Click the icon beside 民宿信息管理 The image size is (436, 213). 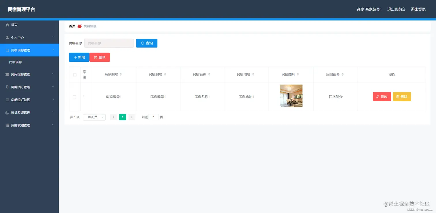coord(7,50)
